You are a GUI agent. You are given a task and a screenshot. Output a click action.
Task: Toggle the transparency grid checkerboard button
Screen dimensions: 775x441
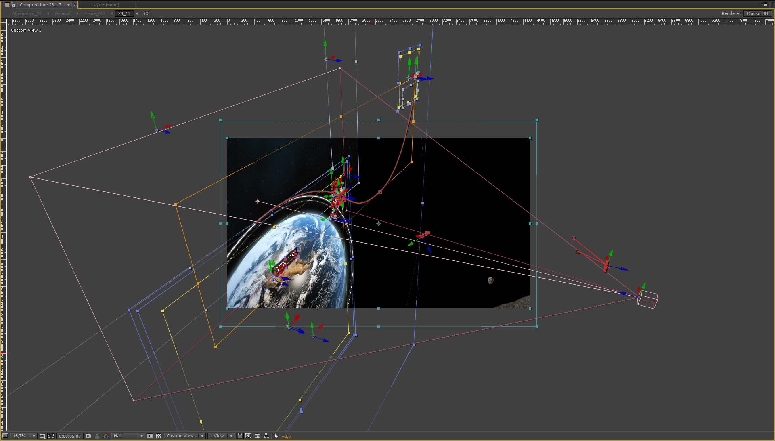tap(159, 436)
